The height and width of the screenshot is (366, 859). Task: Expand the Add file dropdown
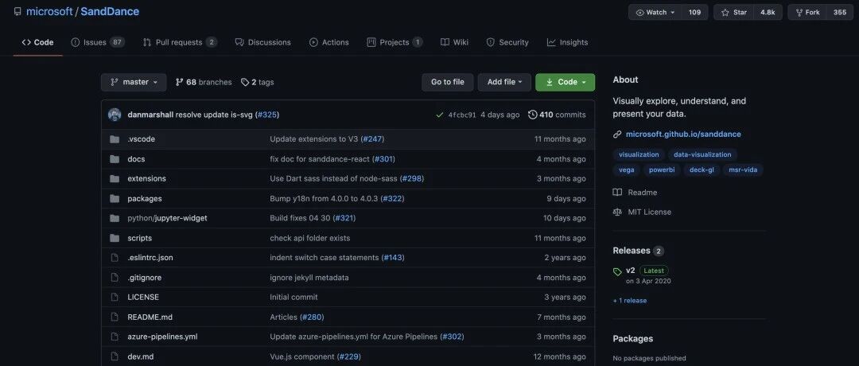click(x=504, y=82)
